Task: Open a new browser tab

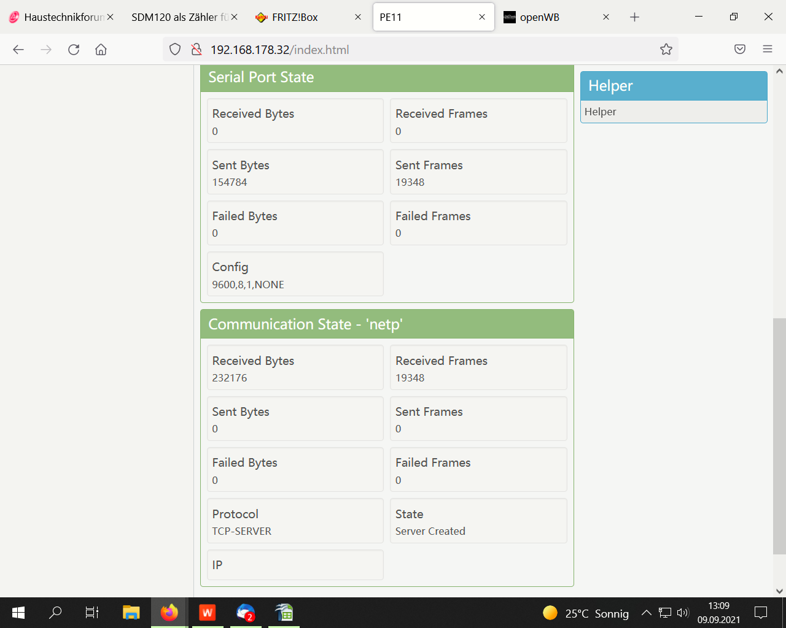Action: tap(635, 17)
